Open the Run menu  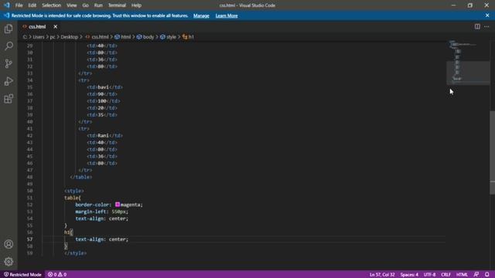pos(98,5)
